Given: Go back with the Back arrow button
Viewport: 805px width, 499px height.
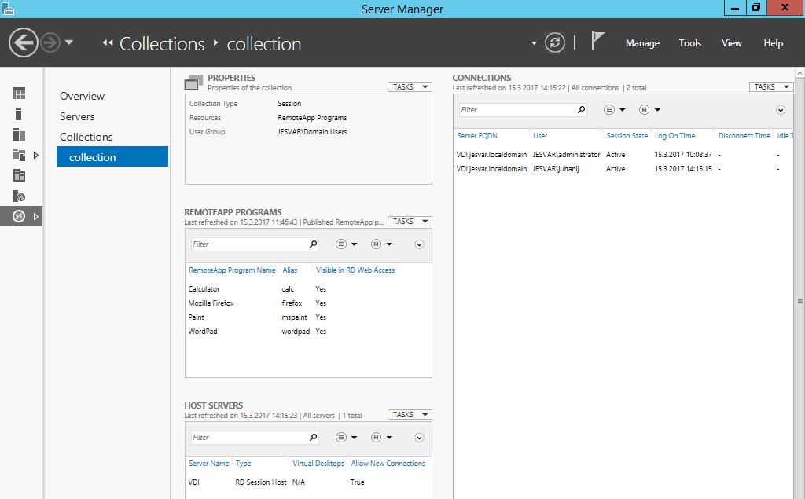Looking at the screenshot, I should (23, 42).
